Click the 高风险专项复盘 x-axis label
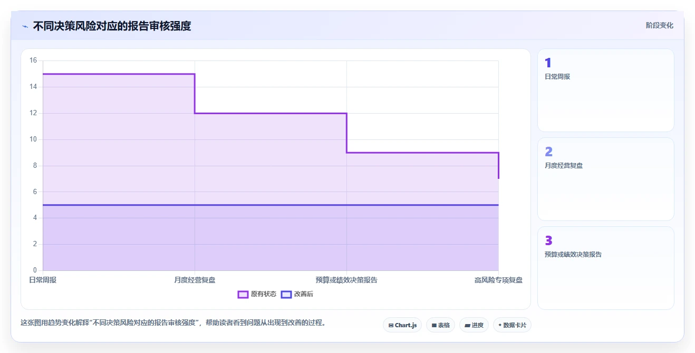 point(498,280)
